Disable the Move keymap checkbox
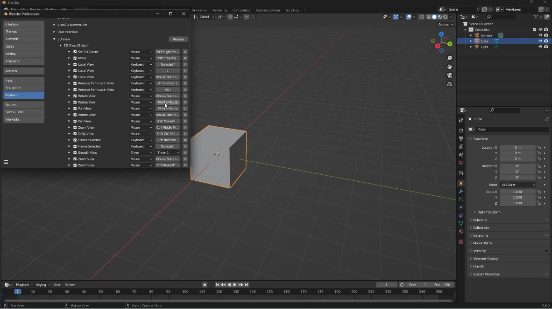 click(75, 58)
